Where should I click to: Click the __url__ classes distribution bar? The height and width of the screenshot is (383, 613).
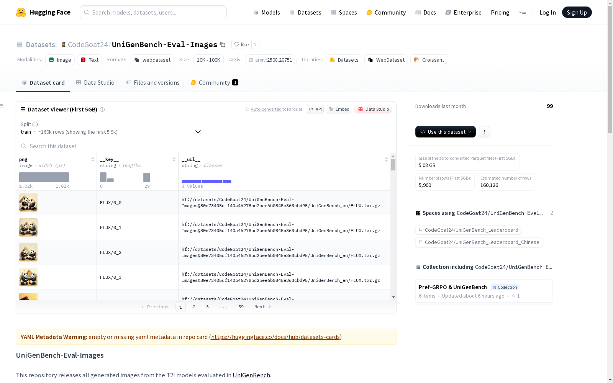pos(207,182)
